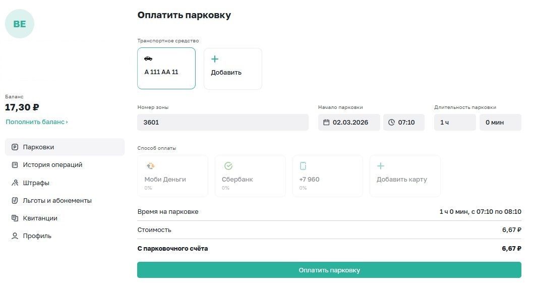Click the История операций list icon

(15, 165)
